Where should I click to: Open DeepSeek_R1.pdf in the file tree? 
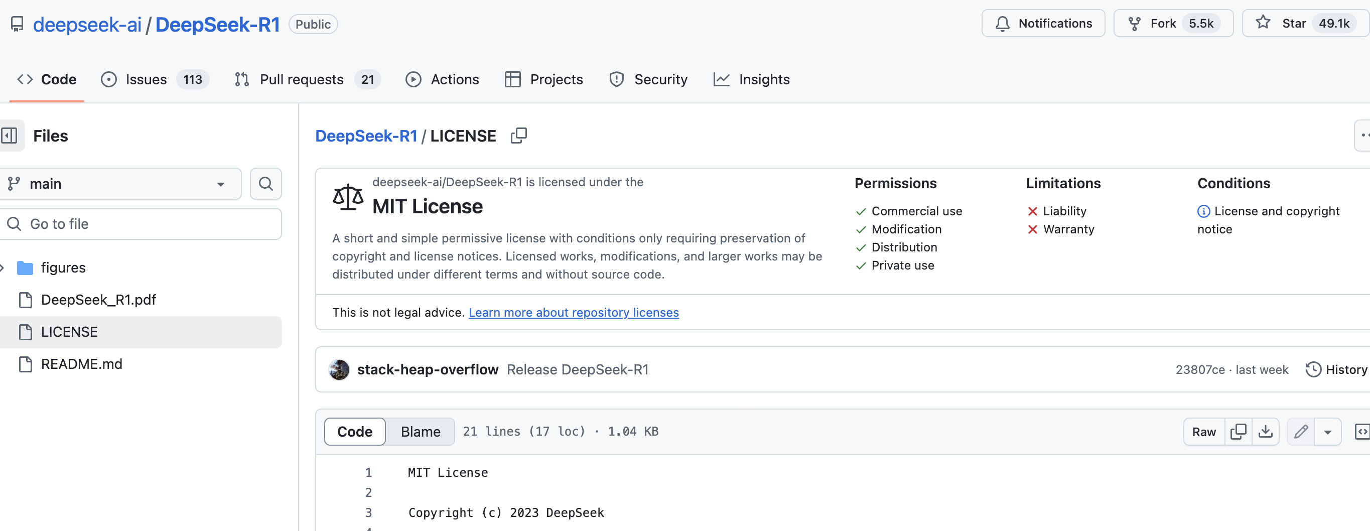click(98, 300)
